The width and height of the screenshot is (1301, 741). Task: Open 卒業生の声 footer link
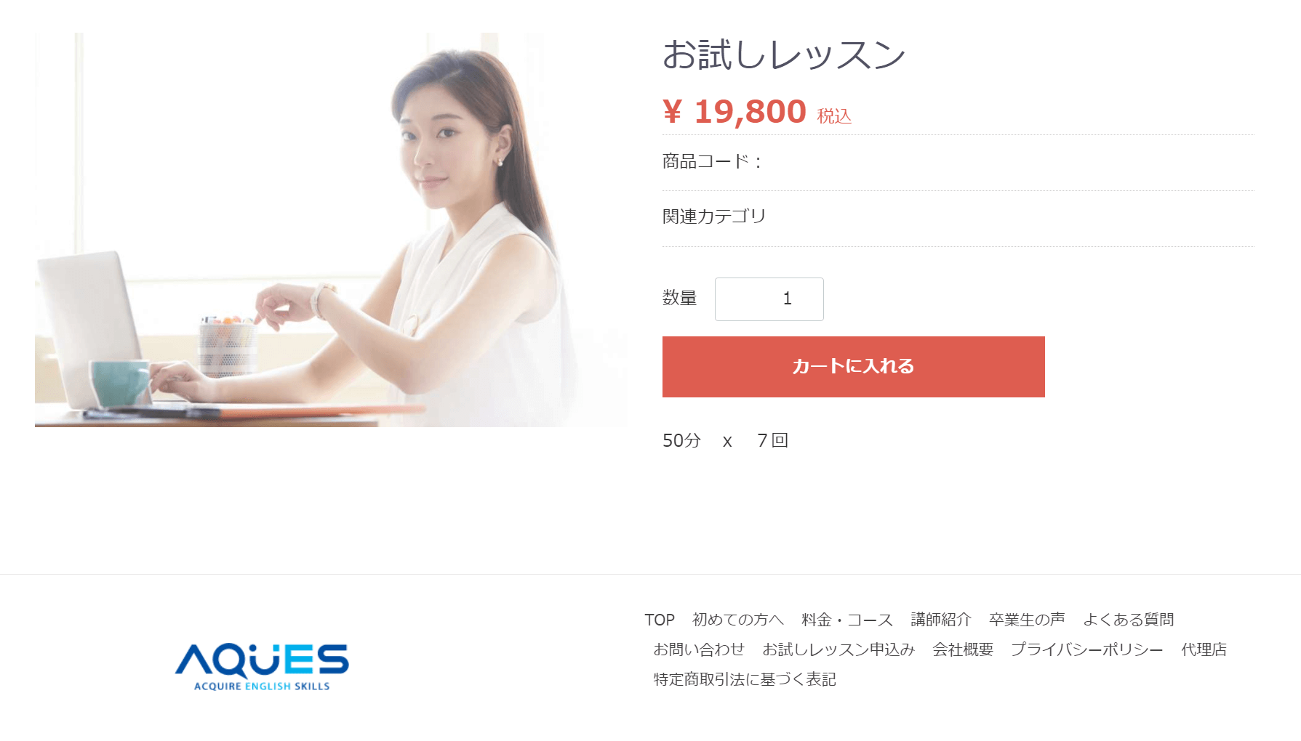click(1027, 620)
